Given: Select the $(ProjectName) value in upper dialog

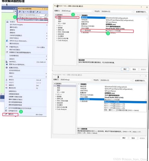Looking at the screenshot, I should (x=111, y=22).
